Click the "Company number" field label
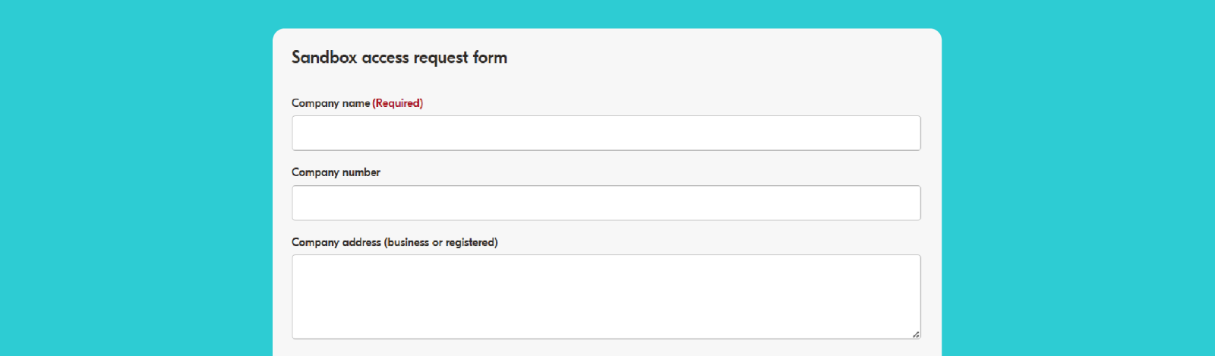Image resolution: width=1215 pixels, height=356 pixels. [x=336, y=172]
